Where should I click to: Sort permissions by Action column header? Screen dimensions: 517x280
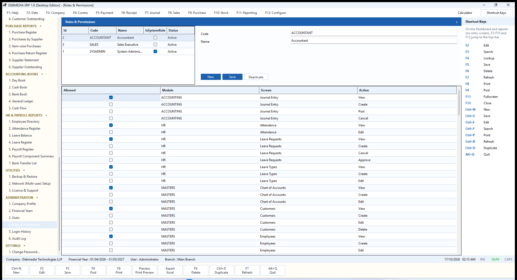[407, 90]
